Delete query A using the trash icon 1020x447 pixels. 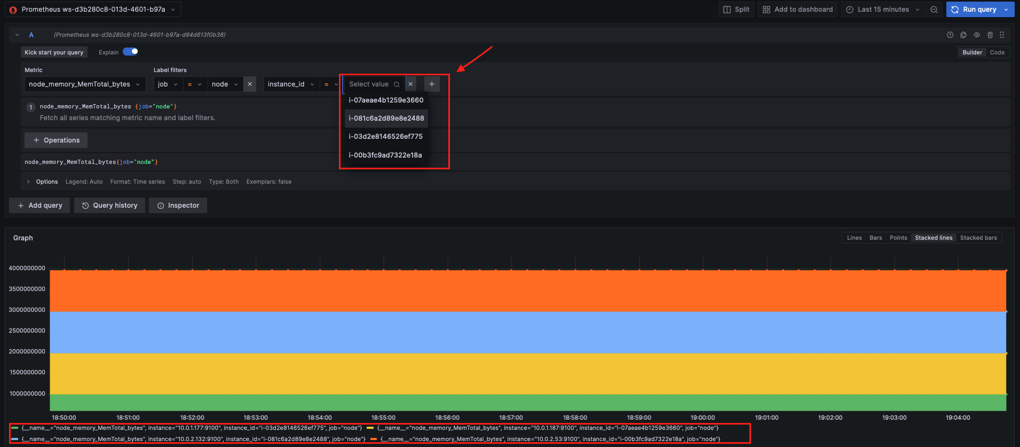(990, 35)
